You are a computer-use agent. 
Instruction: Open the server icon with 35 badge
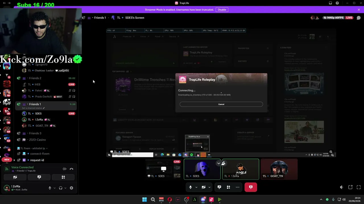[x=7, y=111]
